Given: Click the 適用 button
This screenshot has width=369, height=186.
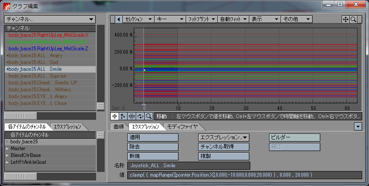Looking at the screenshot, I should [153, 137].
